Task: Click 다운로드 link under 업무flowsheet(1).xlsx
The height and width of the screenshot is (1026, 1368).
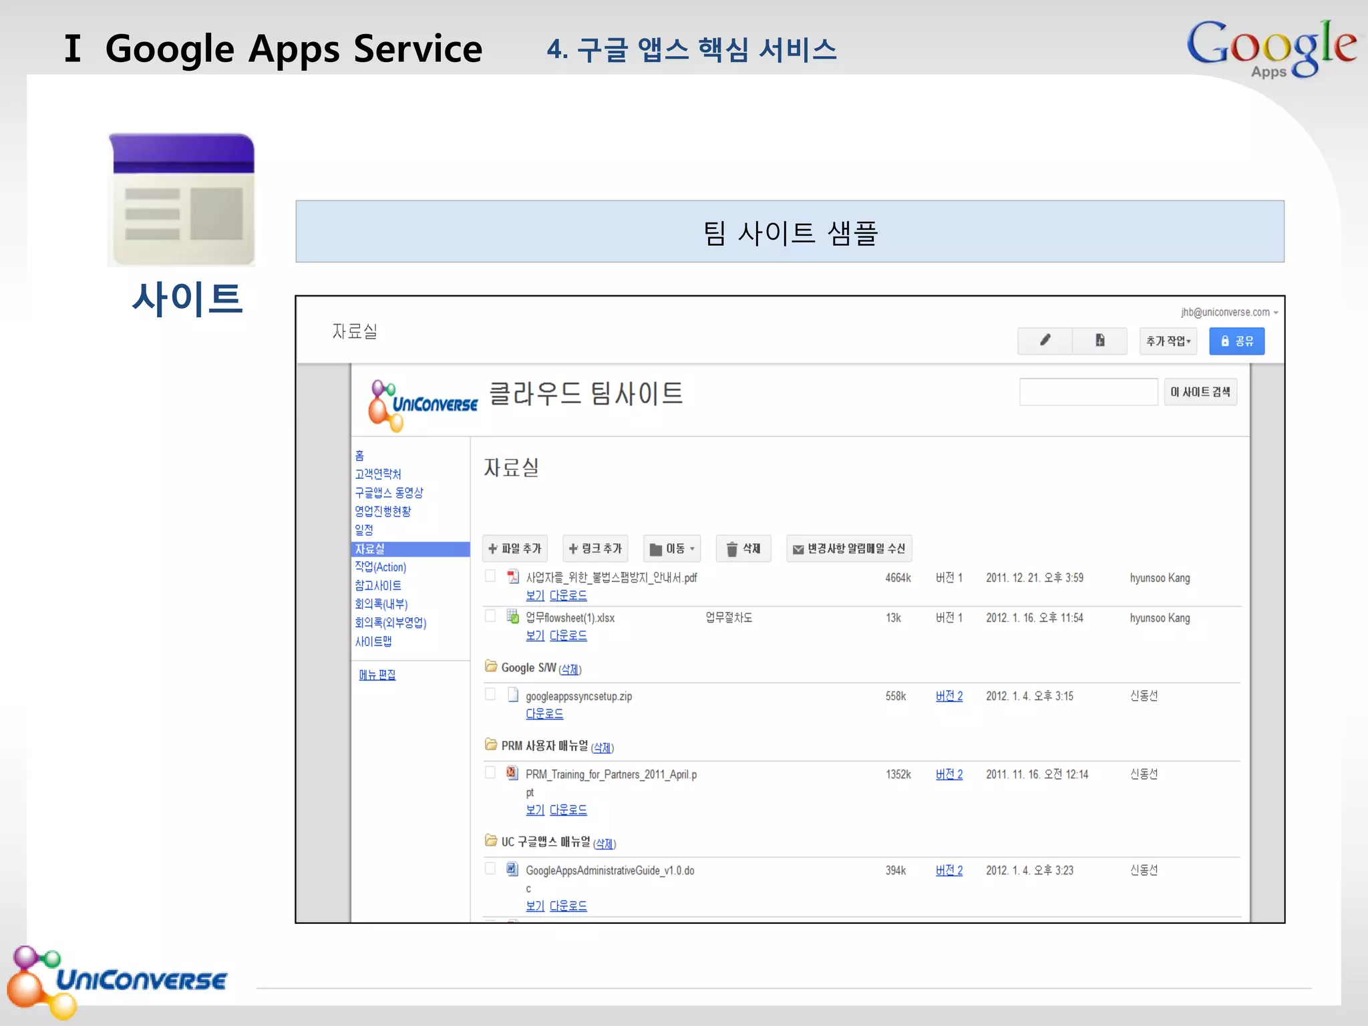Action: (568, 635)
